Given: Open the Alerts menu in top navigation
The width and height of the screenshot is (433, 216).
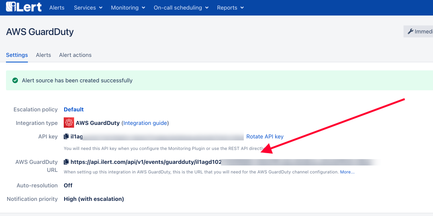Looking at the screenshot, I should pos(57,8).
